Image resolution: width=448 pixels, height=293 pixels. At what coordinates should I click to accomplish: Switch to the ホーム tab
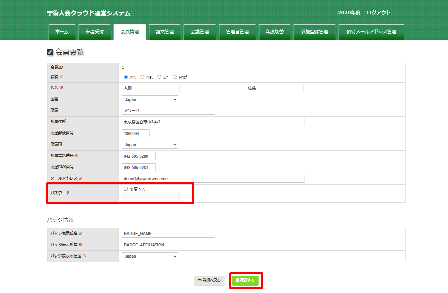point(62,32)
